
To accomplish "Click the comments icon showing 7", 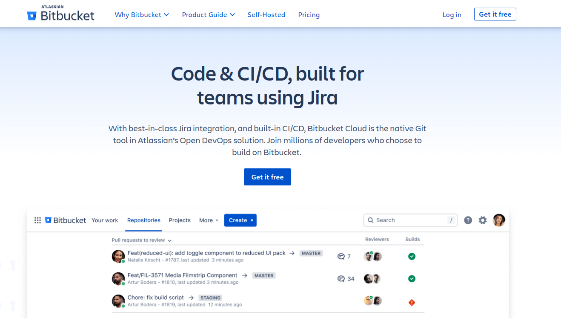I will coord(341,257).
